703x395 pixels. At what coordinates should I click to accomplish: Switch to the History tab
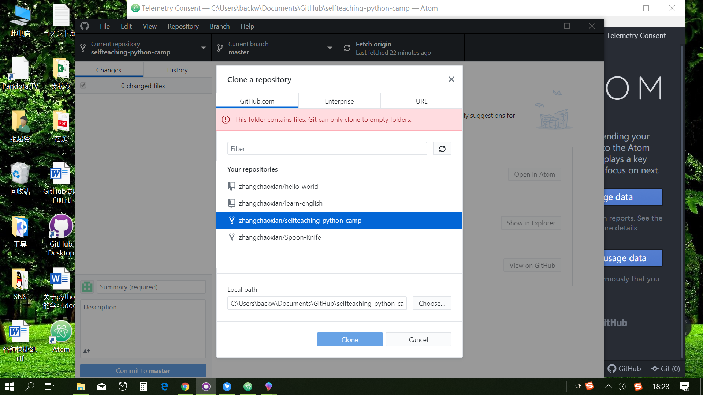pyautogui.click(x=177, y=70)
